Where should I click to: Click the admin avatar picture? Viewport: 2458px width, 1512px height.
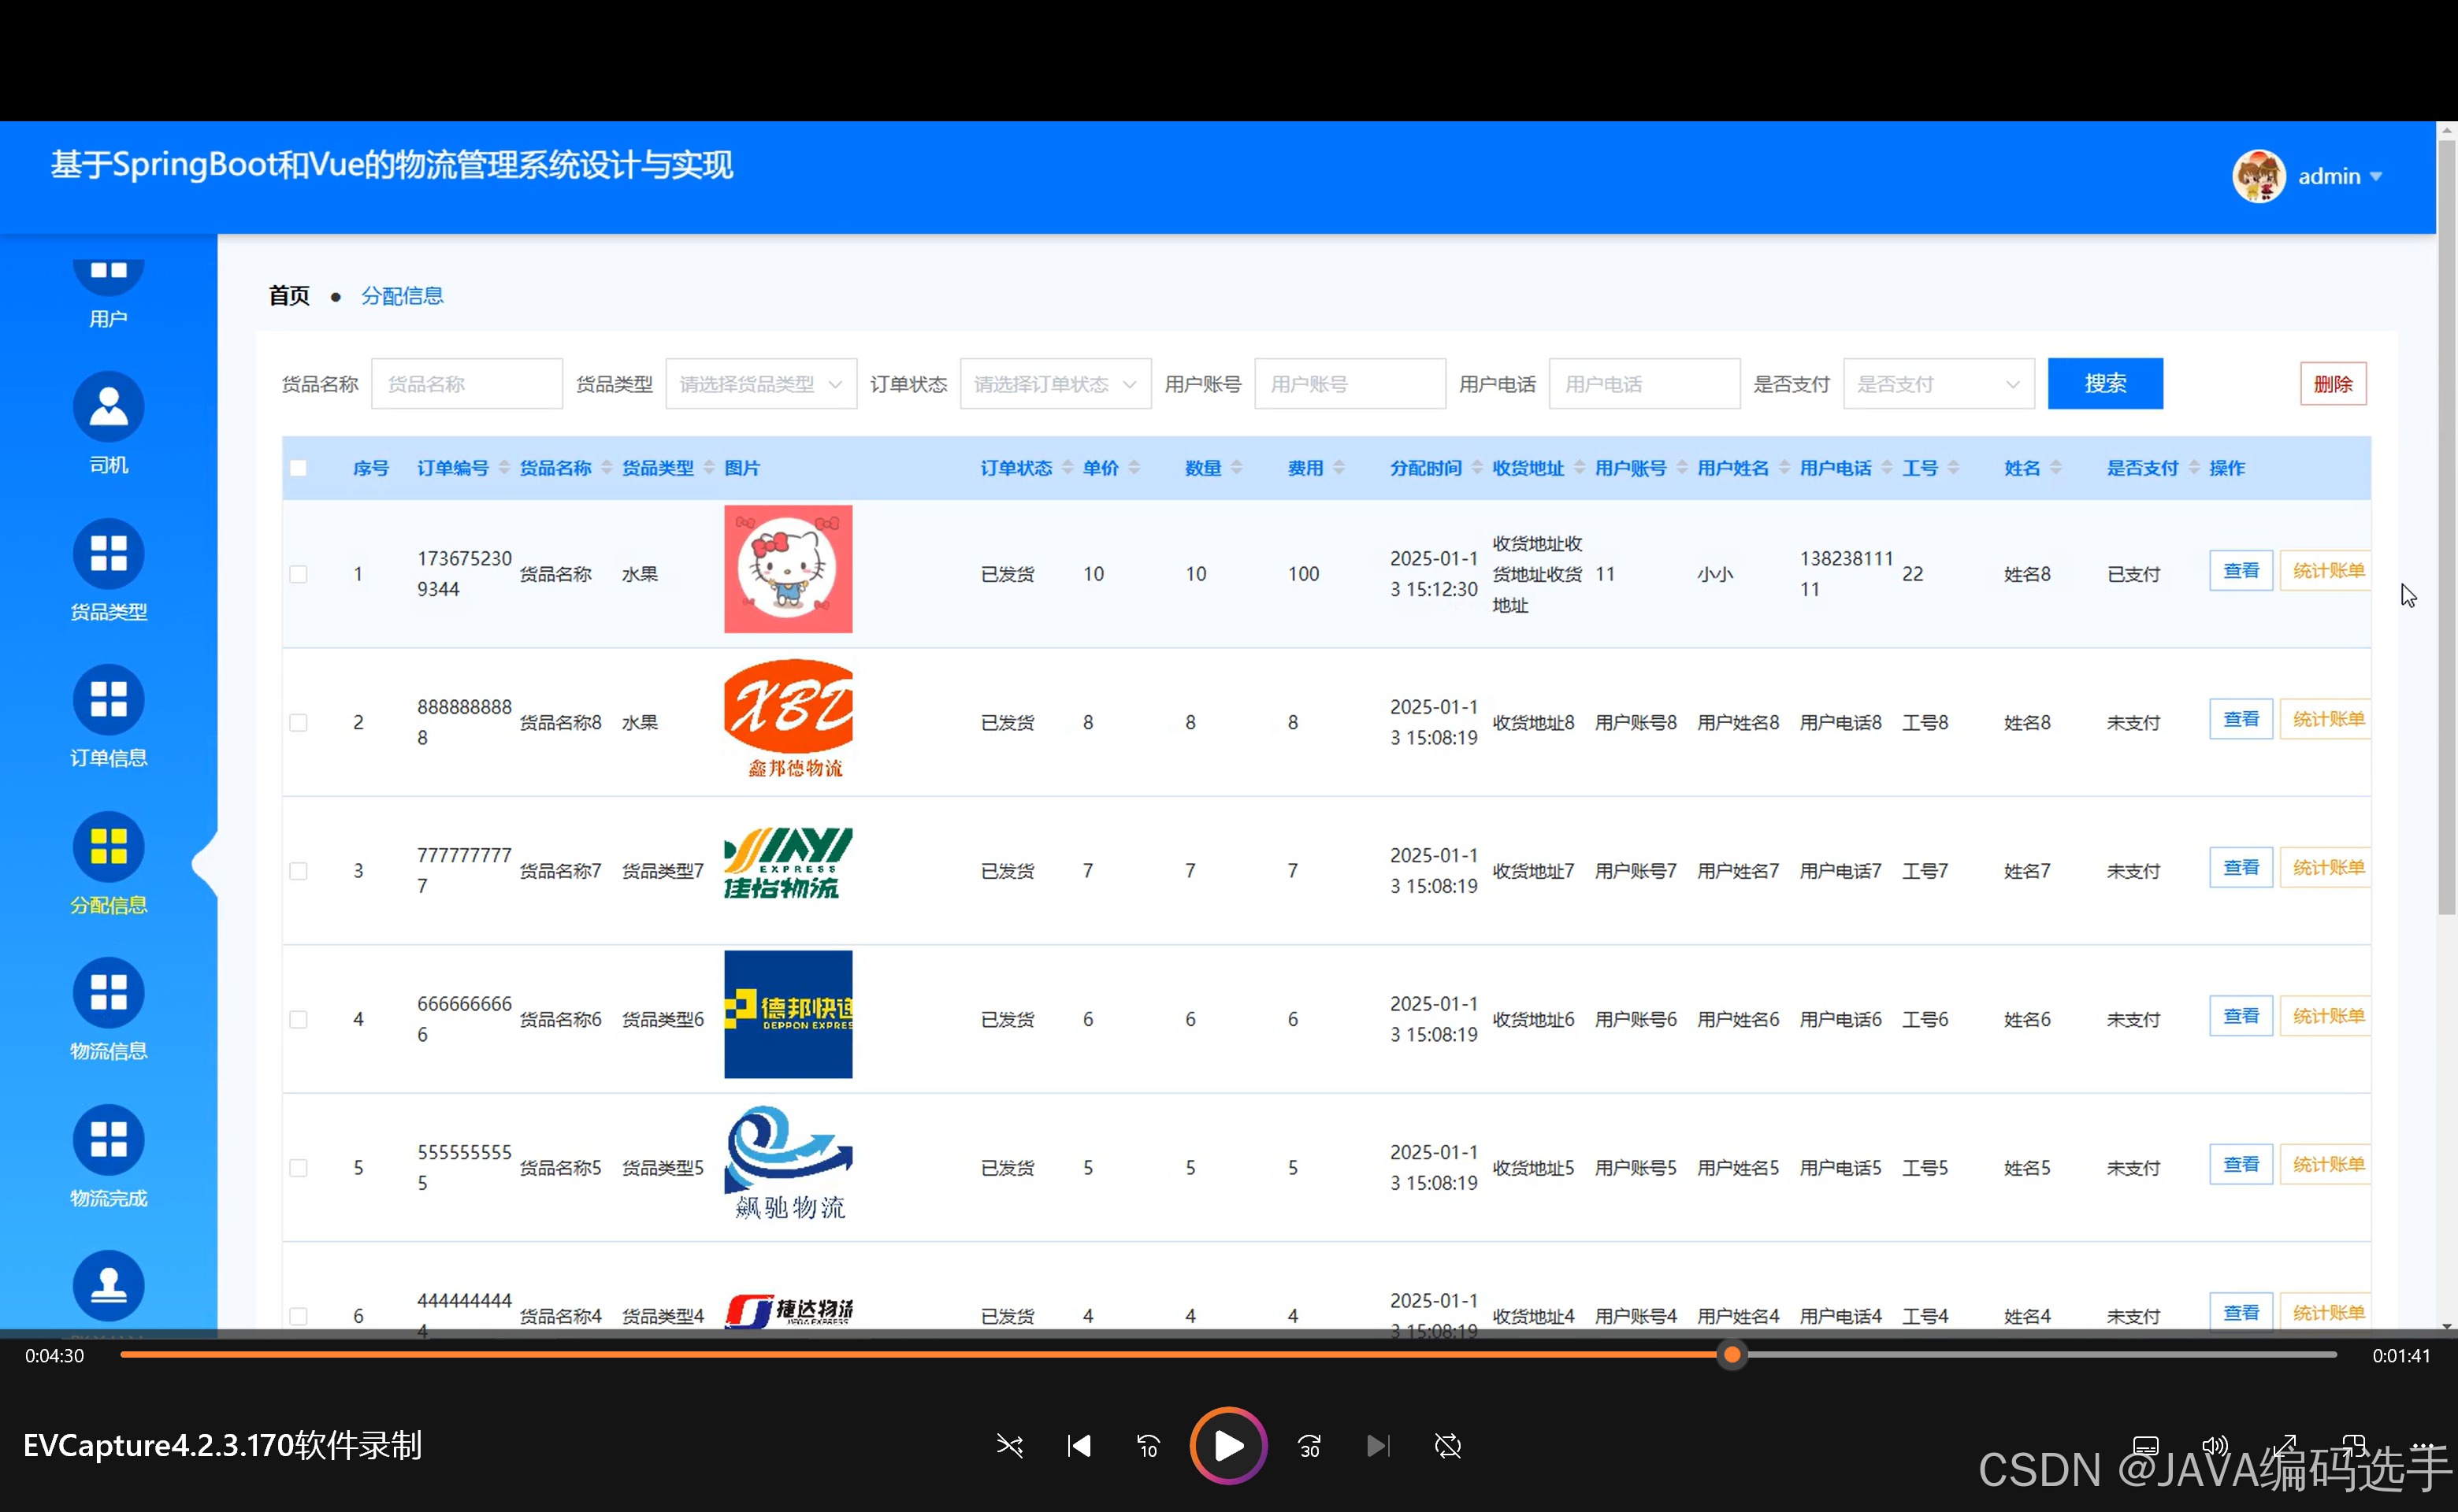coord(2258,176)
